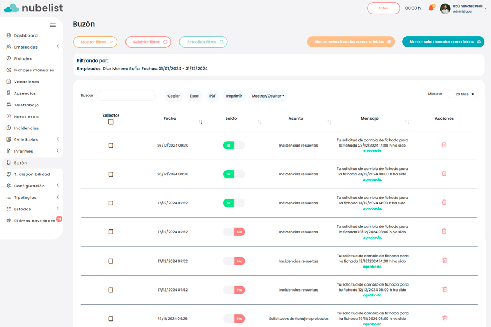Image resolution: width=491 pixels, height=327 pixels.
Task: Click the nubelist cloud logo
Action: pos(11,8)
